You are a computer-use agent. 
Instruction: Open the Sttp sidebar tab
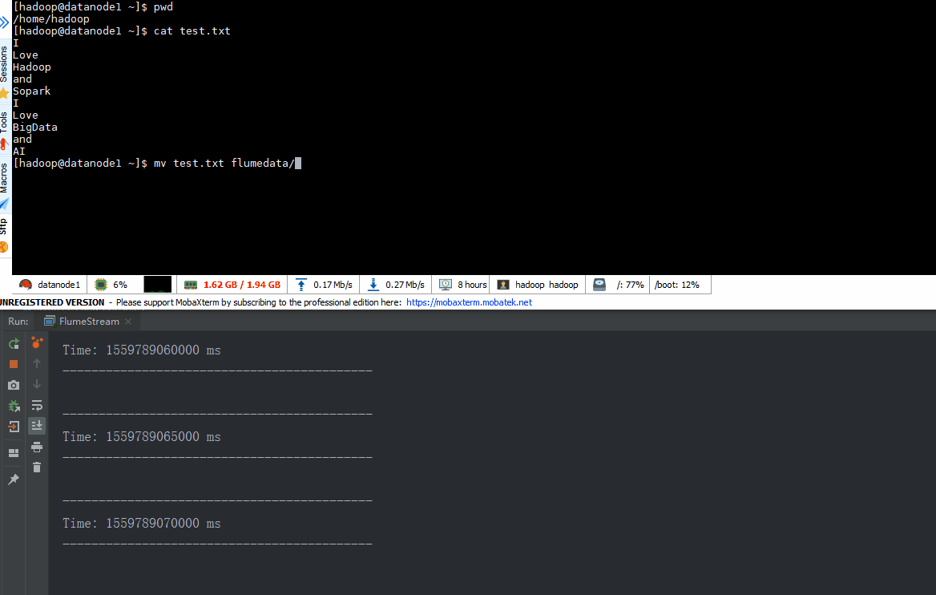pos(5,225)
